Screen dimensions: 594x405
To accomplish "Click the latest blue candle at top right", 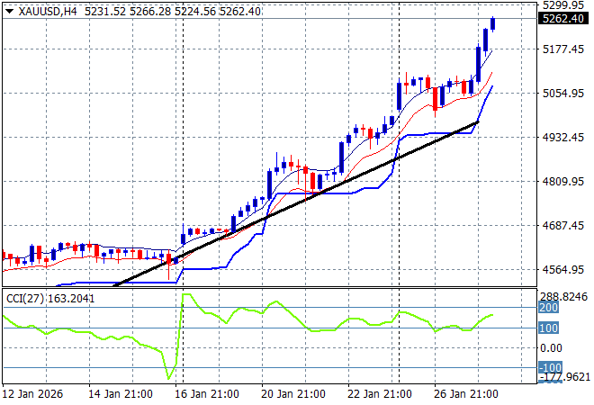I will pos(492,23).
